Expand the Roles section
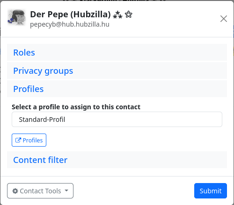 click(24, 52)
